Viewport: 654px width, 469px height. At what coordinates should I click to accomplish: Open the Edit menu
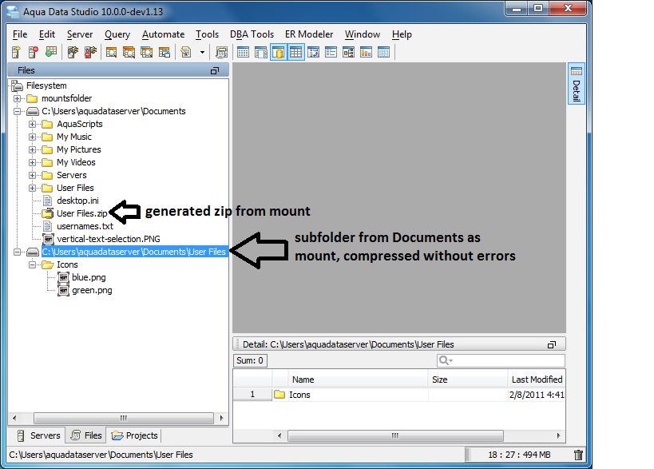click(46, 34)
